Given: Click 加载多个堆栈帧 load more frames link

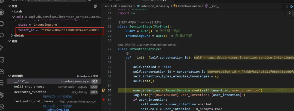Looking at the screenshot, I should 57,110.
